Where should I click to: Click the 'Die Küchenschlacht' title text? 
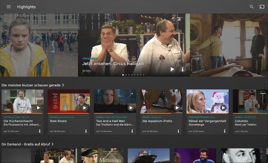point(18,121)
